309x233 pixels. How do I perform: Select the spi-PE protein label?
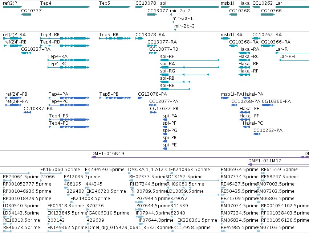170,145
